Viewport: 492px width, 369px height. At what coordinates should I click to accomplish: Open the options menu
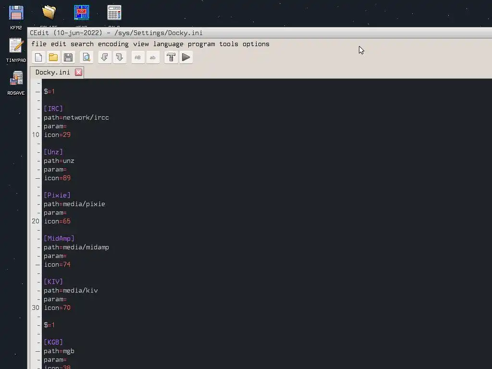[256, 44]
